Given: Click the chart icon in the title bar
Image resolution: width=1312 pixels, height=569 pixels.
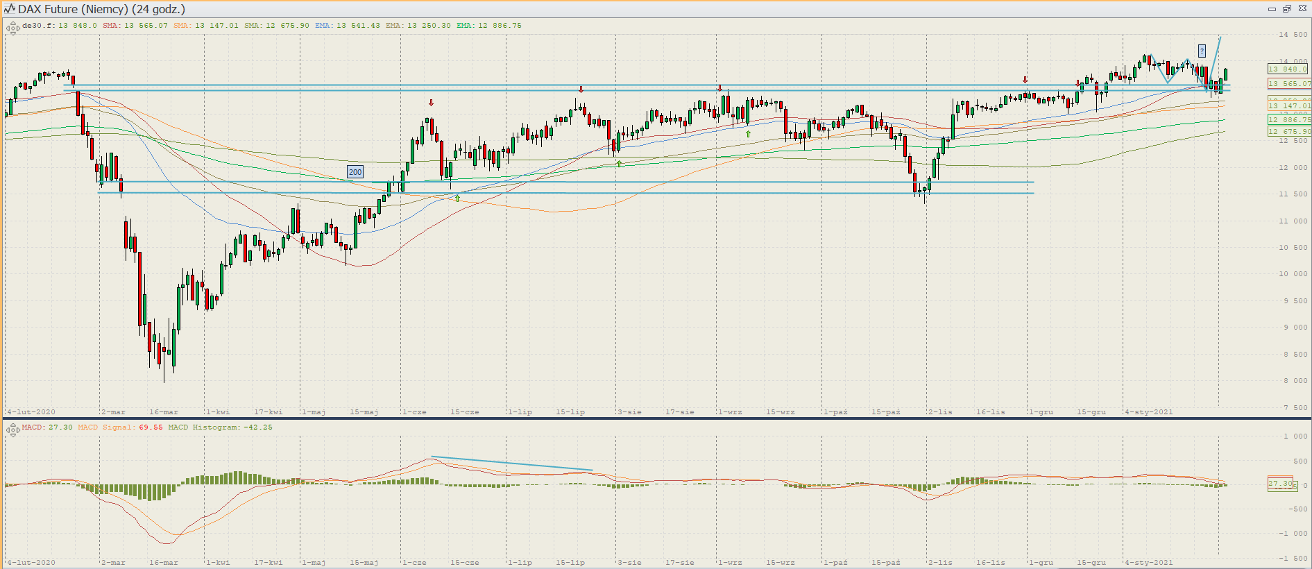Looking at the screenshot, I should 10,9.
